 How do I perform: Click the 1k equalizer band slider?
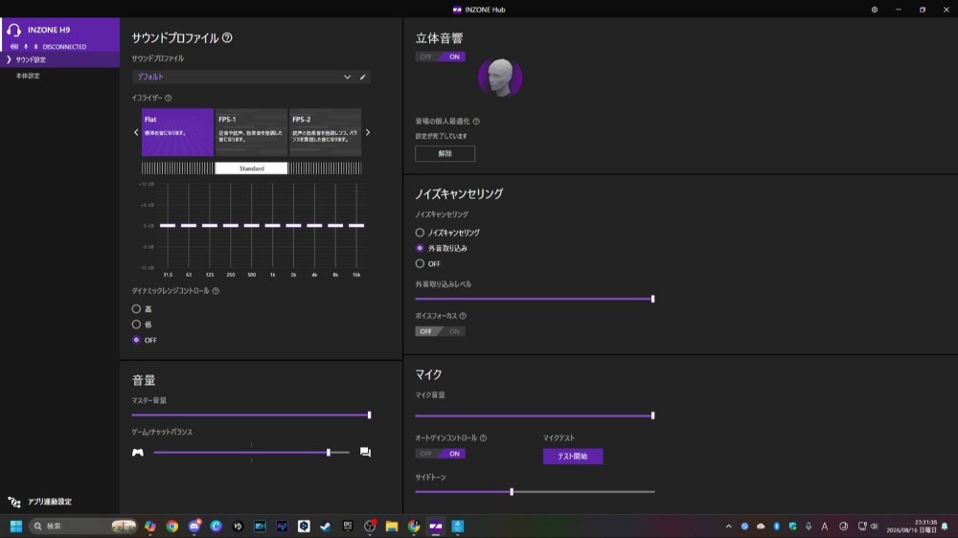tap(272, 226)
